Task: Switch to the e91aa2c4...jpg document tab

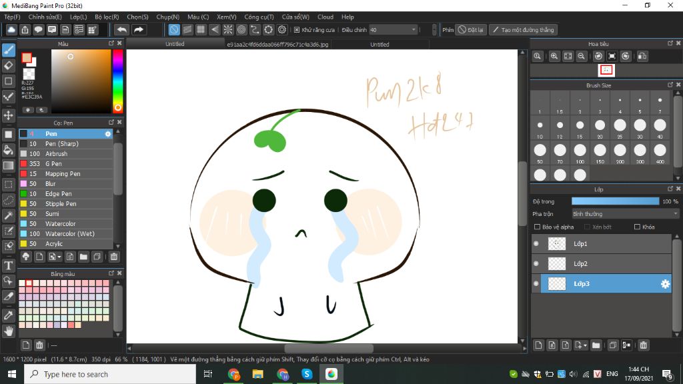Action: [277, 45]
